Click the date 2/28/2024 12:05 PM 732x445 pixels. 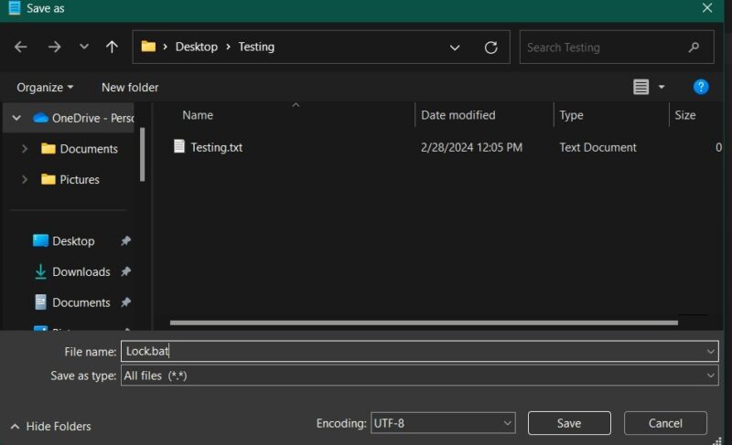click(x=471, y=147)
